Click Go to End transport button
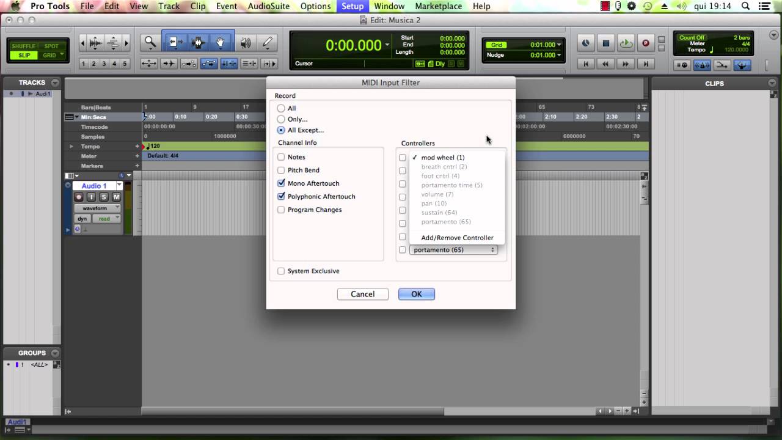 [646, 64]
